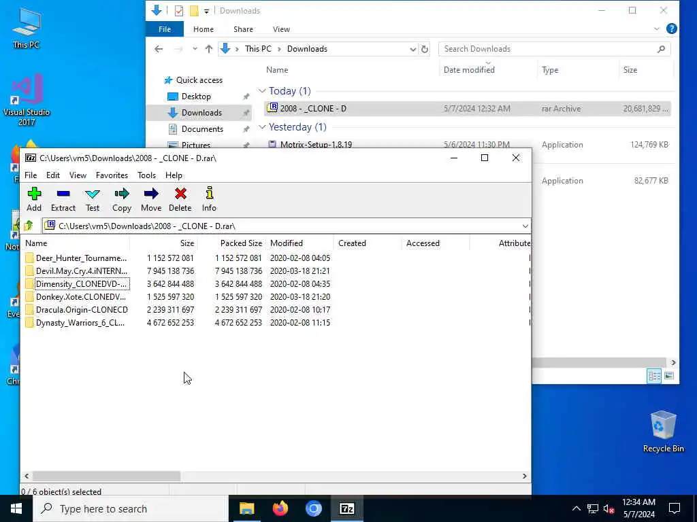The width and height of the screenshot is (697, 522).
Task: Open the Visual Studio 2017 desktop shortcut
Action: 27,99
